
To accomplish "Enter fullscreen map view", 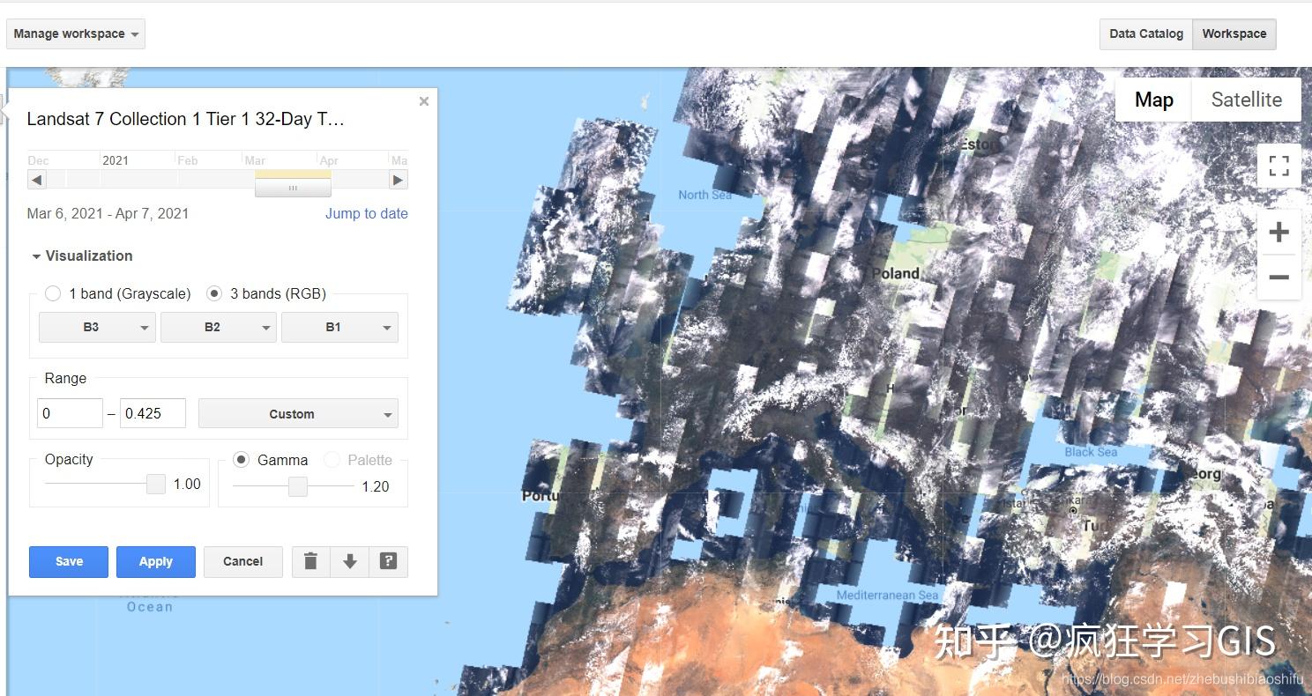I will point(1278,166).
